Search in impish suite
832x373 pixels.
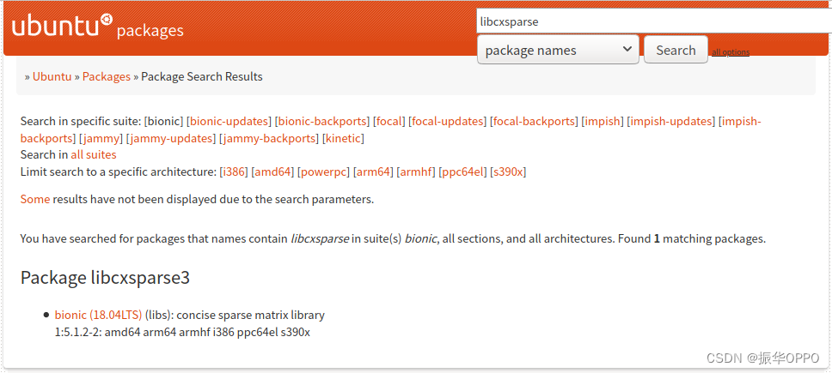[603, 121]
